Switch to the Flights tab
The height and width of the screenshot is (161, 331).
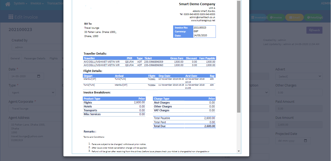54,58
